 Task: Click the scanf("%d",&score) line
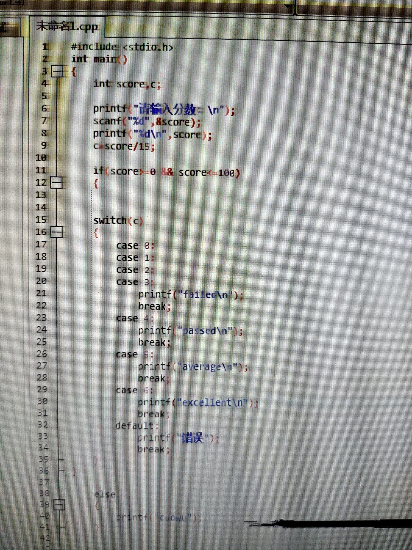click(x=147, y=122)
